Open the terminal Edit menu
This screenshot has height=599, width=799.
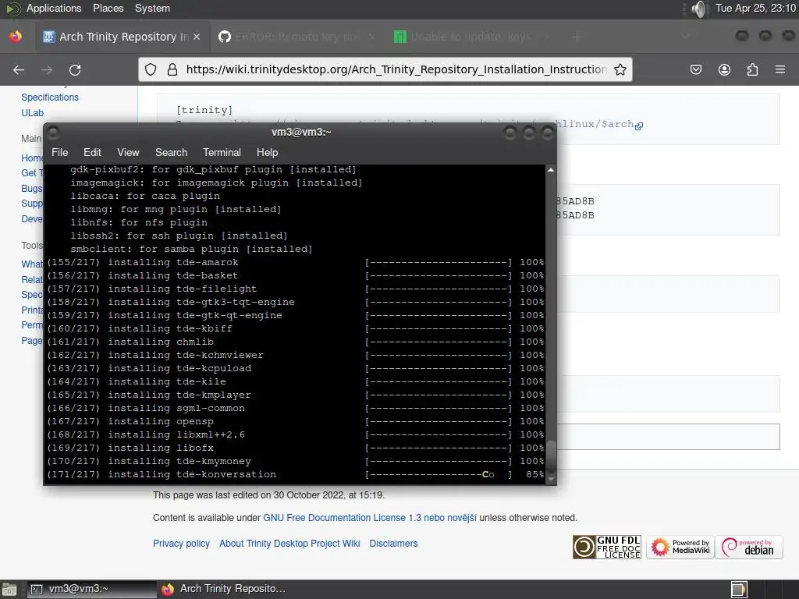coord(92,152)
